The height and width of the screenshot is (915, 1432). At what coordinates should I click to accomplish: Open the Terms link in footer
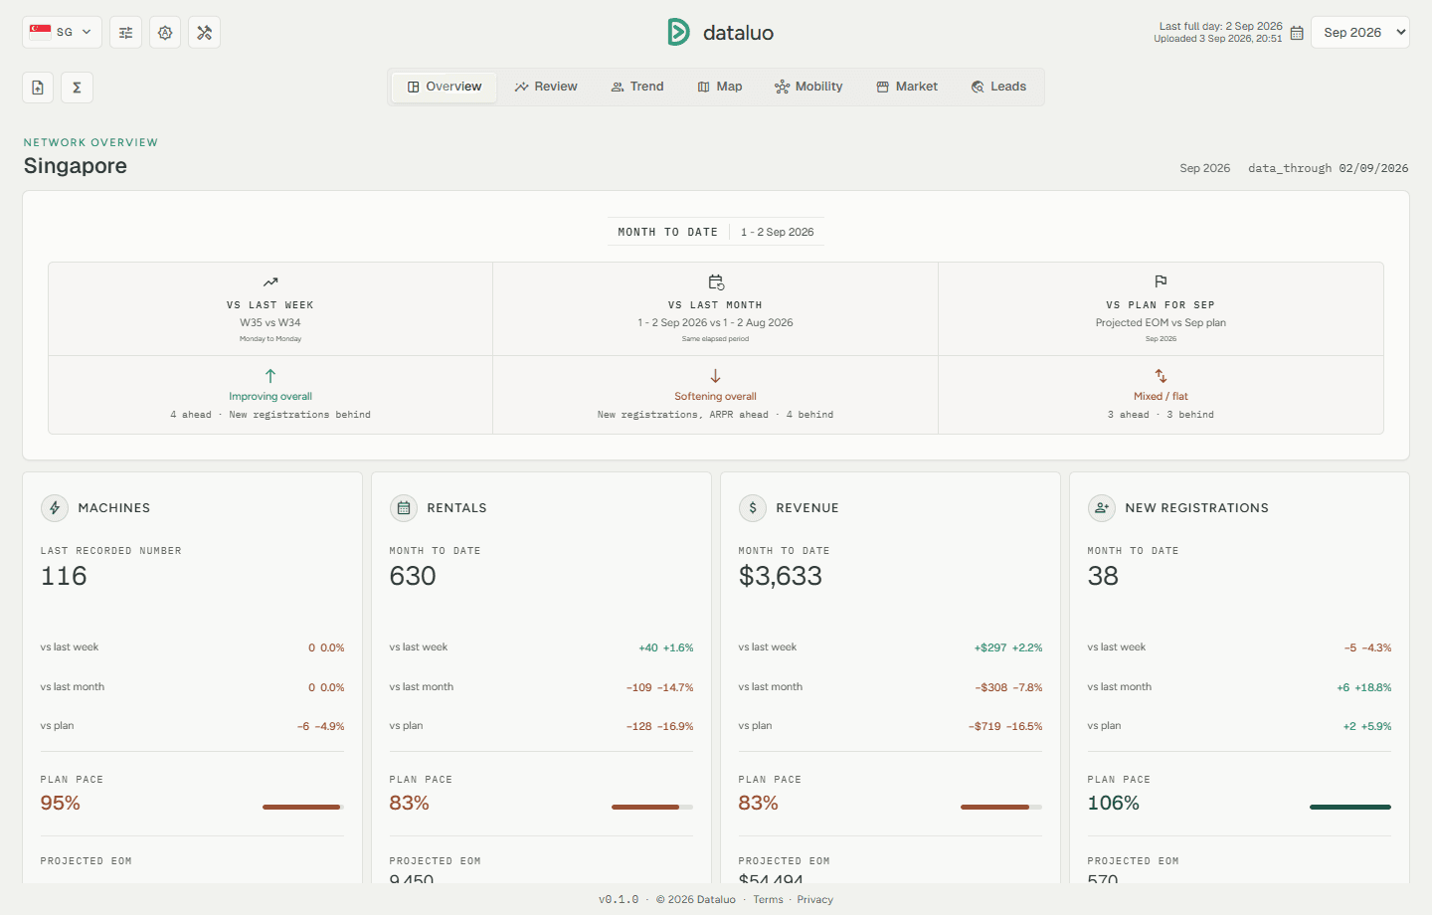(x=768, y=899)
